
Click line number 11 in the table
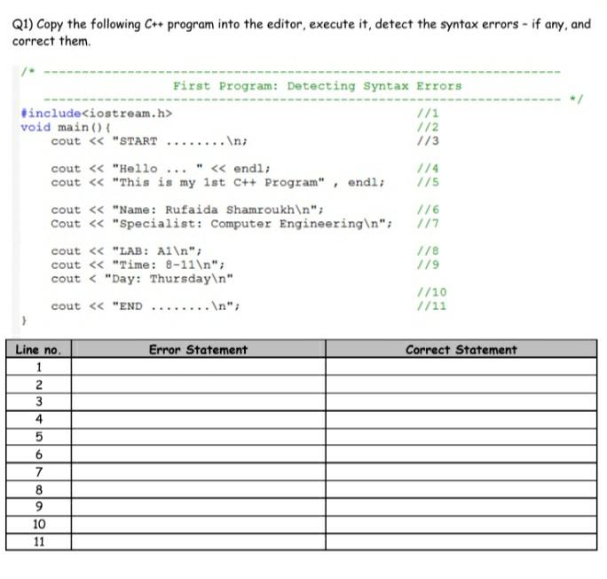coord(39,542)
